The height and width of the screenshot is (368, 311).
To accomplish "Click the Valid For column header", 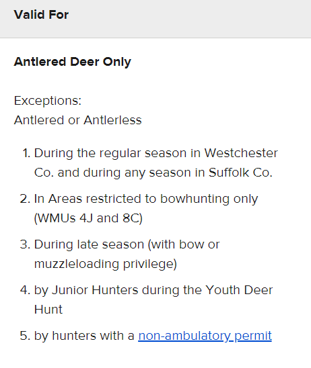I will [41, 15].
